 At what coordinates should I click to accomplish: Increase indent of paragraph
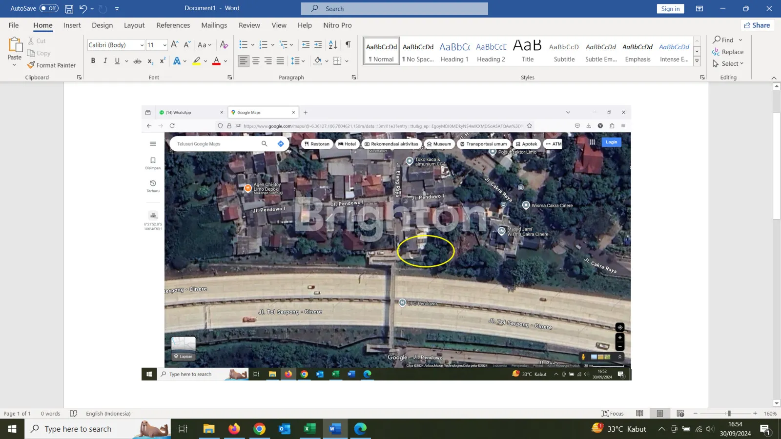318,45
